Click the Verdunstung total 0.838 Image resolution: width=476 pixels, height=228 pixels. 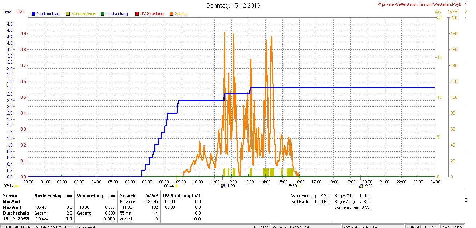coord(109,213)
